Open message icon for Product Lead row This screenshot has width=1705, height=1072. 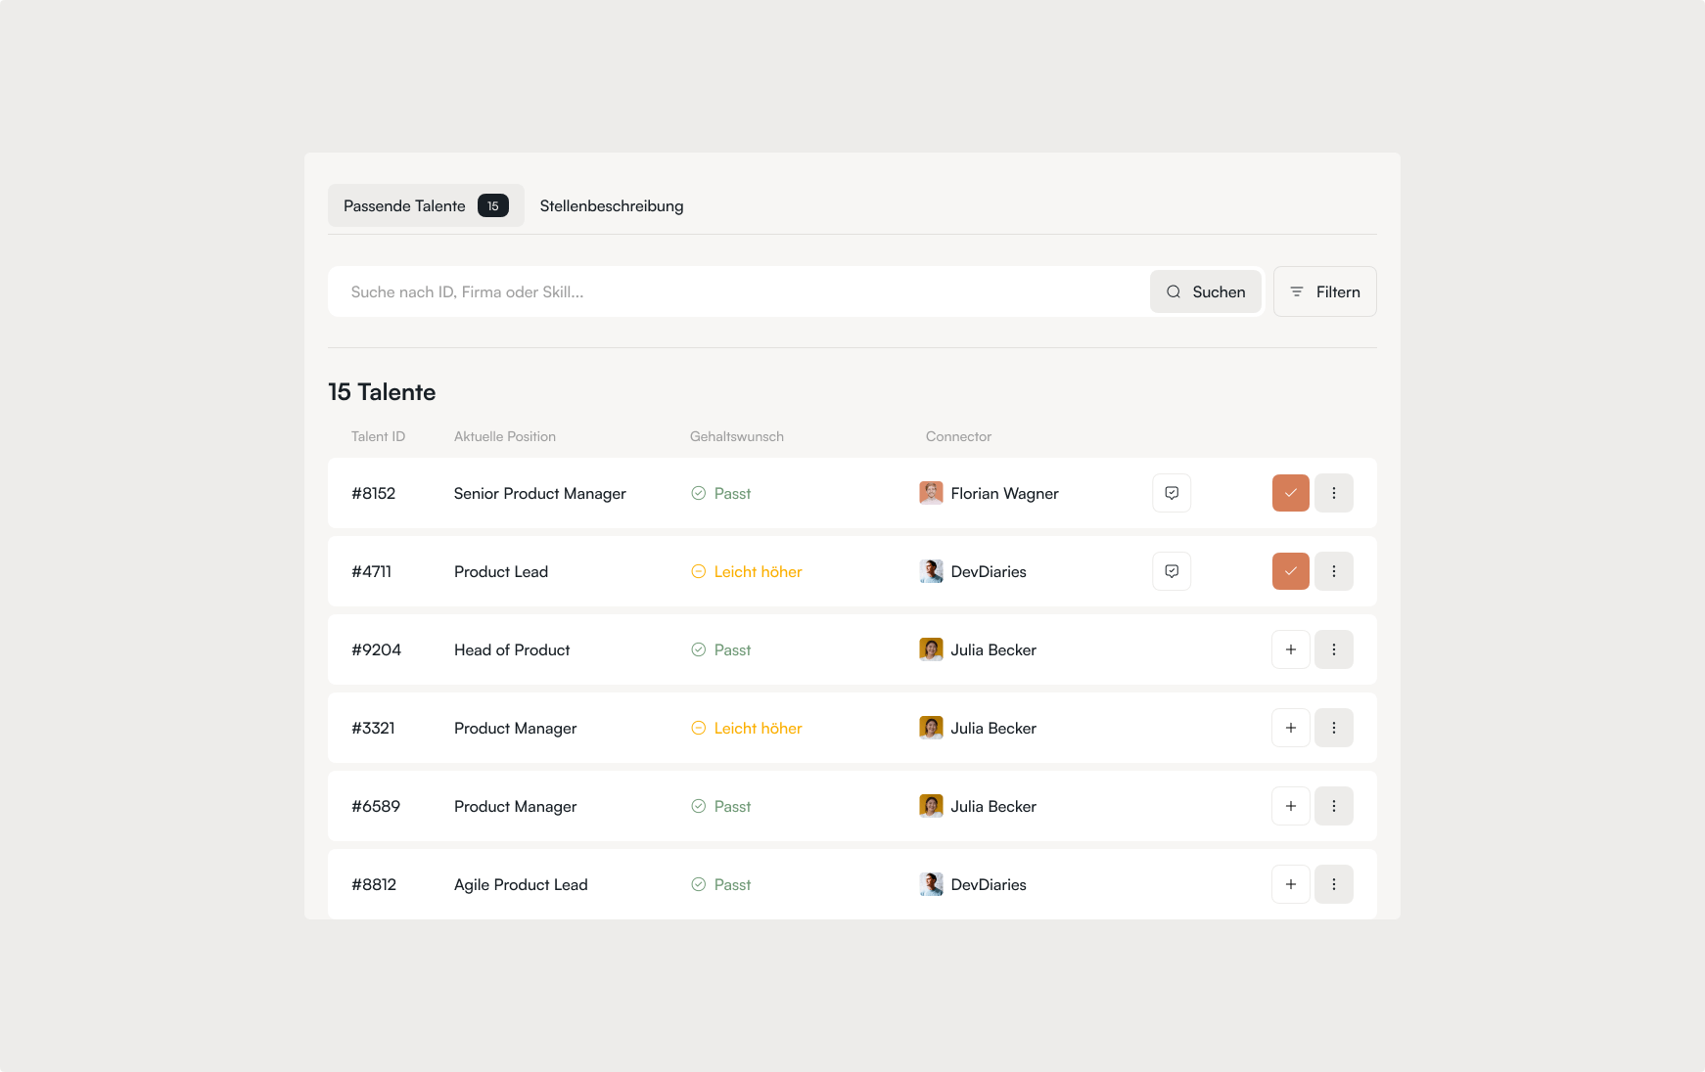click(1171, 571)
